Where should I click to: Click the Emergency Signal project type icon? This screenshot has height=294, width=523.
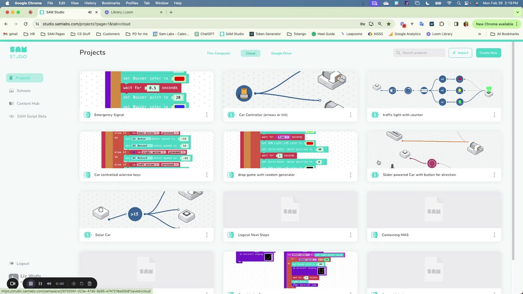coord(87,115)
